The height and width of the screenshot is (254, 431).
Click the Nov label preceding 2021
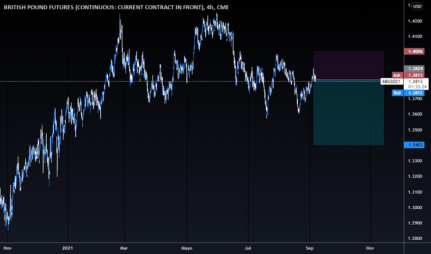[x=7, y=248]
